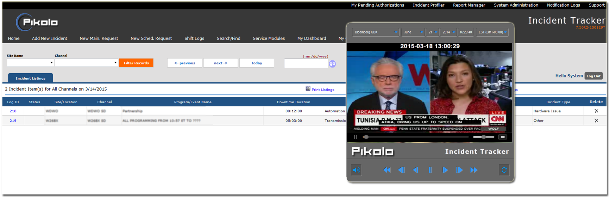Click the Pikolo logo in the header
This screenshot has height=198, width=610.
click(37, 22)
